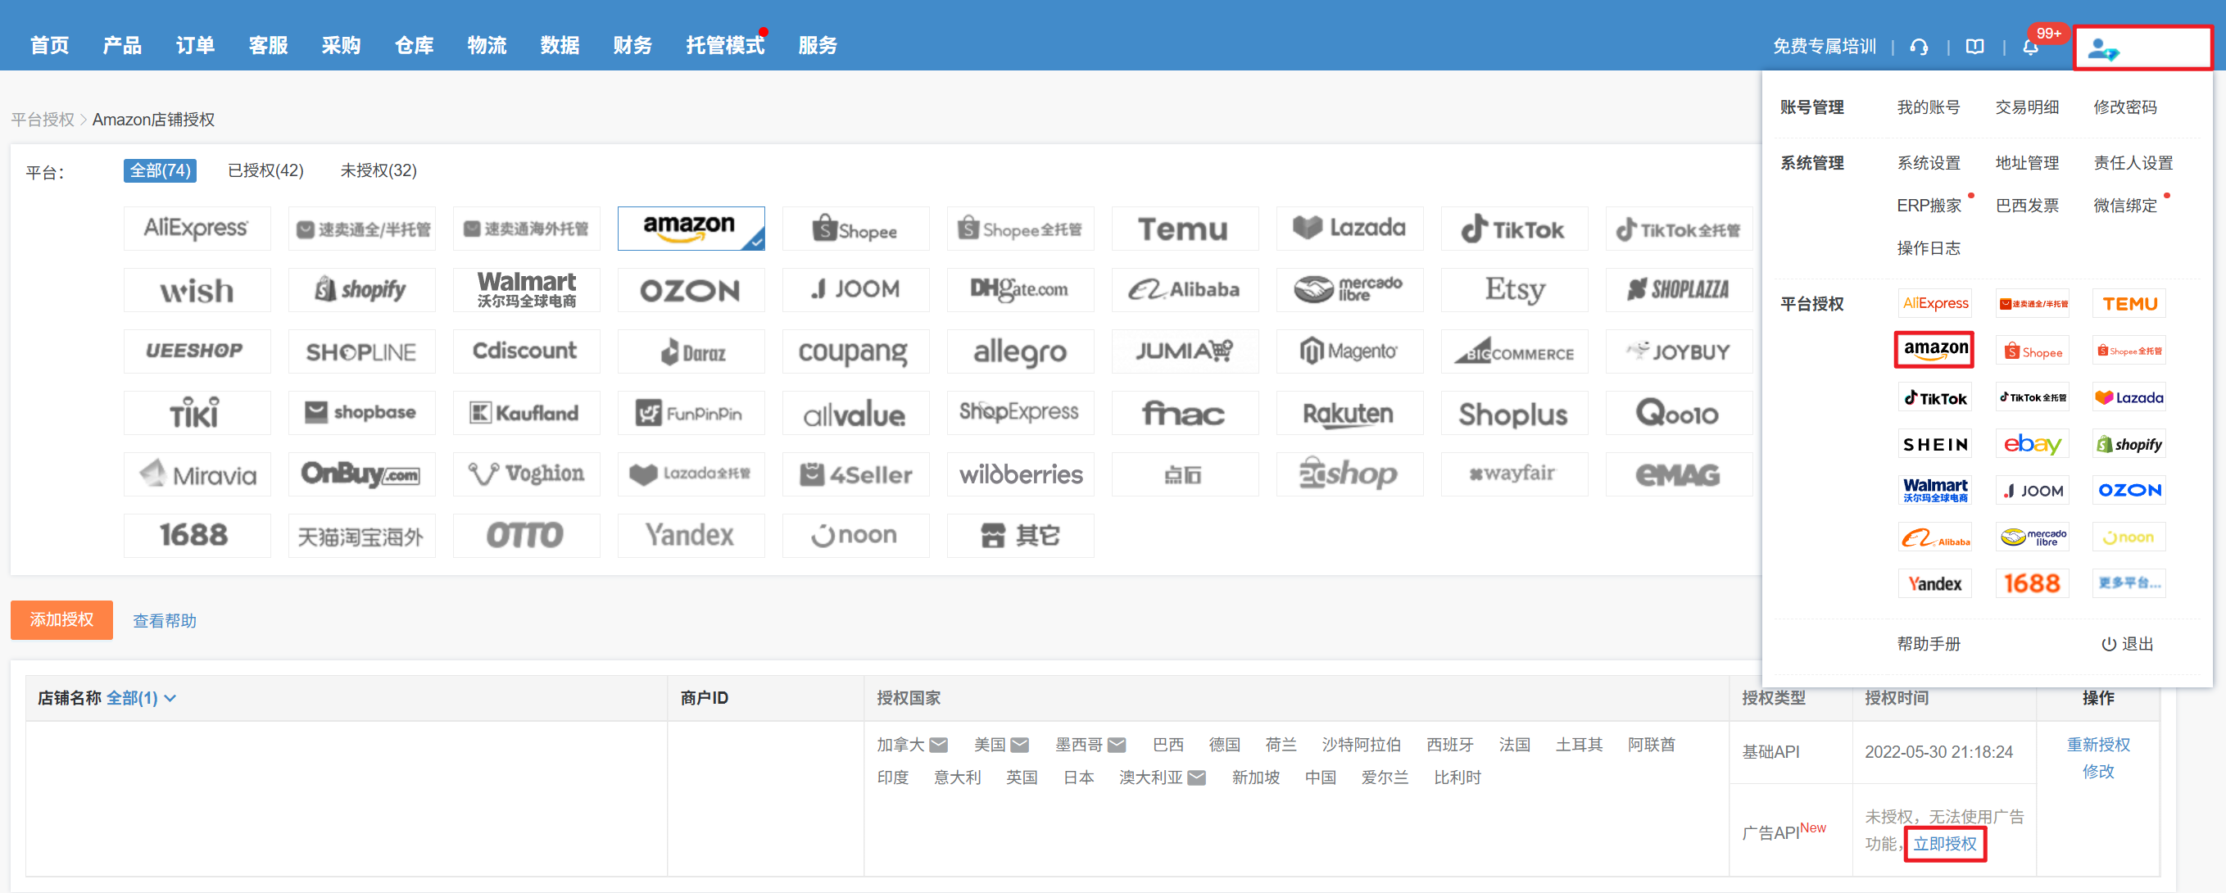This screenshot has height=893, width=2226.
Task: Expand the 店铺名称 全部(1) dropdown
Action: coord(141,698)
